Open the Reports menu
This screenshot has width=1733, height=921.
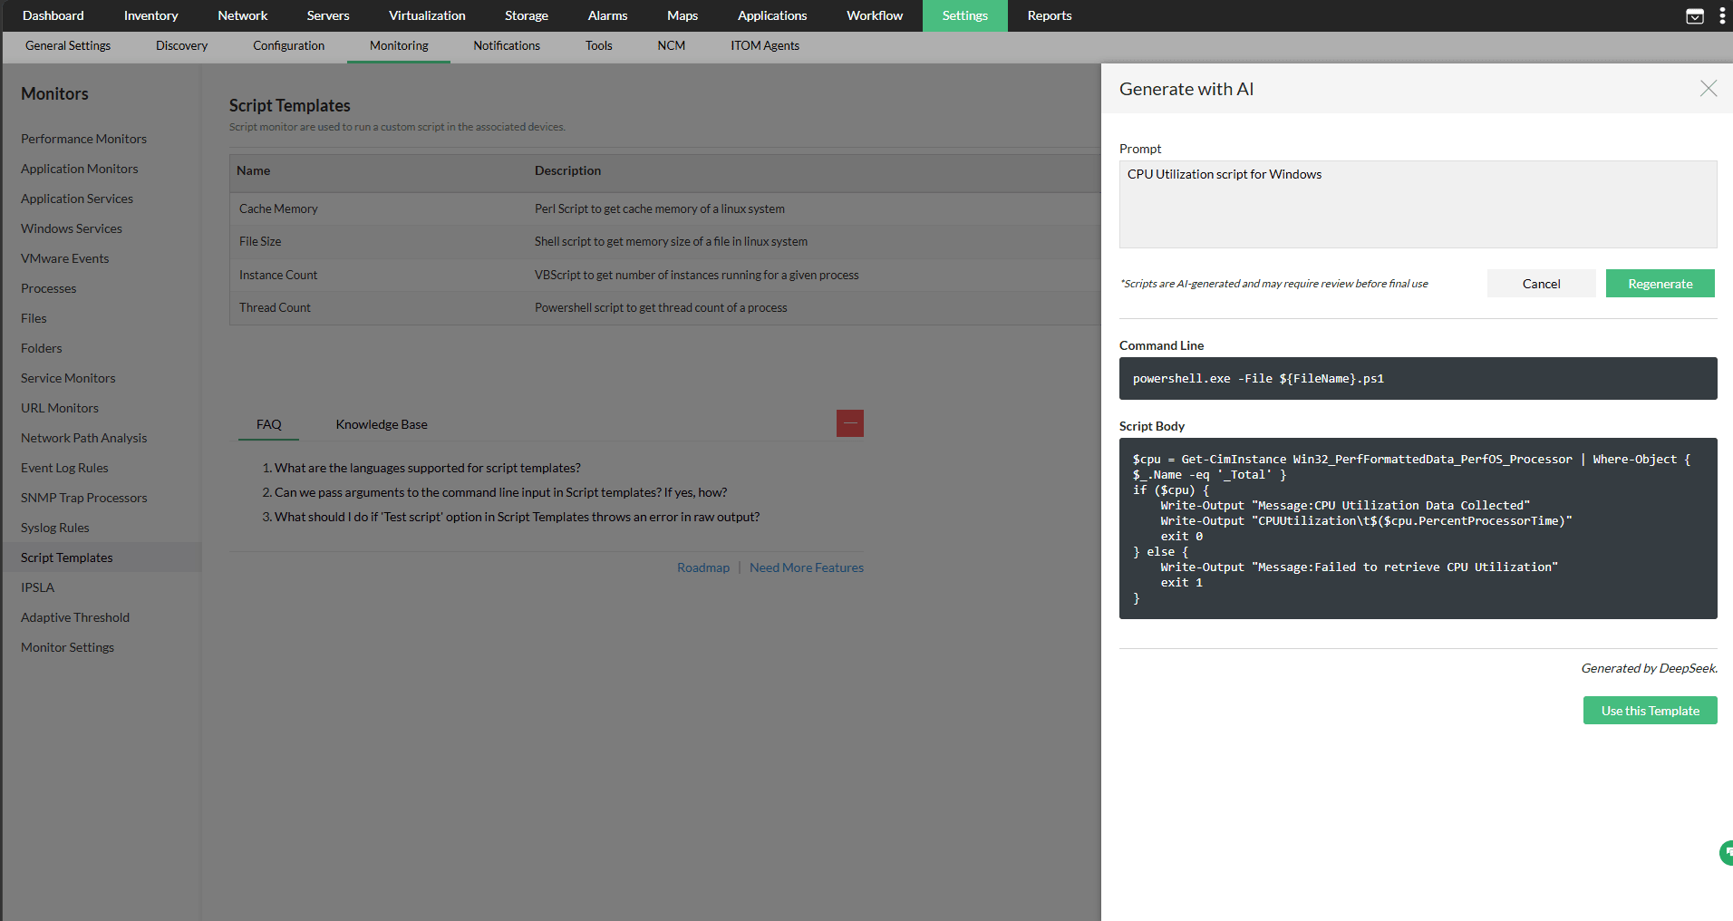[1050, 15]
